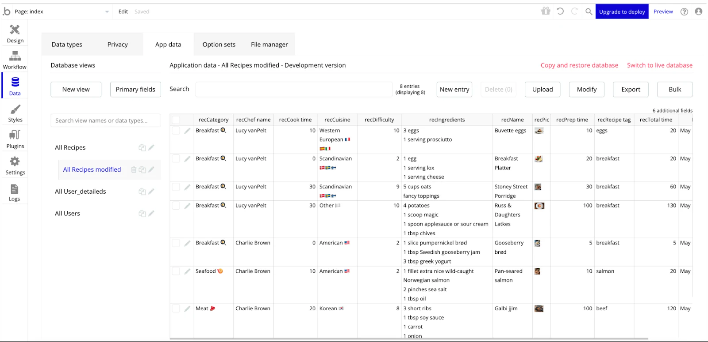
Task: Select the Pan-seared salmon row checkbox
Action: click(x=176, y=271)
